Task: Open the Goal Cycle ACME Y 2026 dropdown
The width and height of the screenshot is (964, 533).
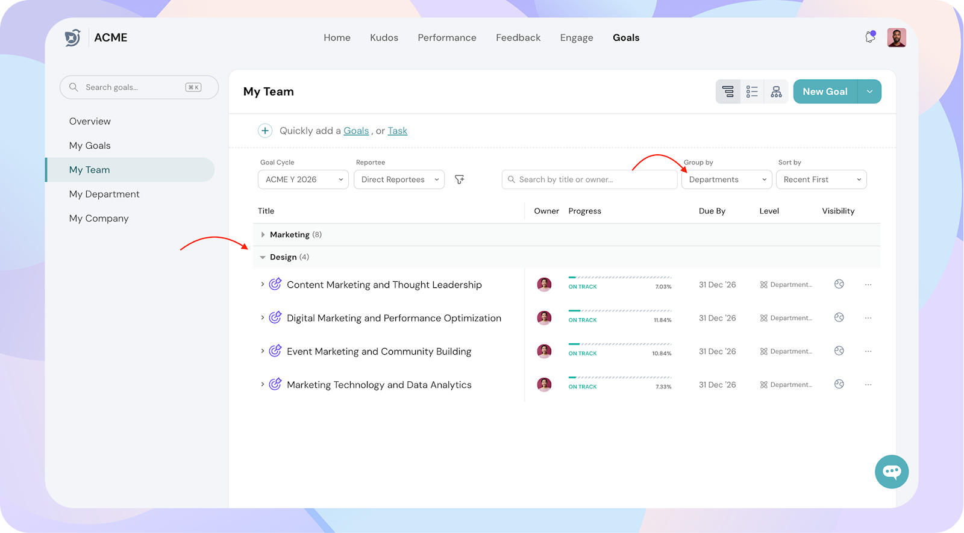Action: 303,179
